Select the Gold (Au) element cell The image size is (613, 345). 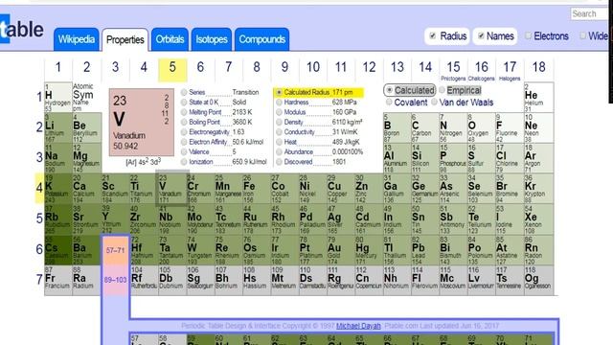click(341, 250)
